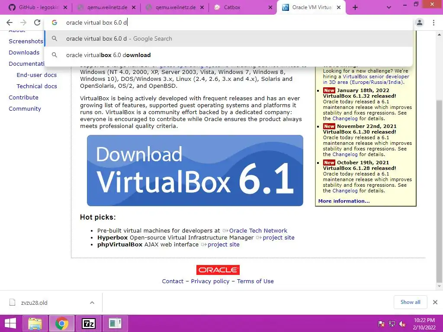Click the More information... link
This screenshot has width=443, height=332.
(x=344, y=201)
